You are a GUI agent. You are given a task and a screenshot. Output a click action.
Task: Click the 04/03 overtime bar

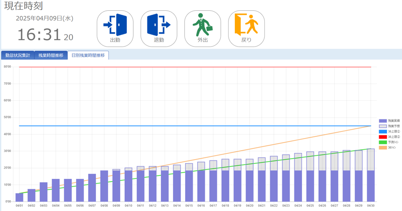point(43,192)
